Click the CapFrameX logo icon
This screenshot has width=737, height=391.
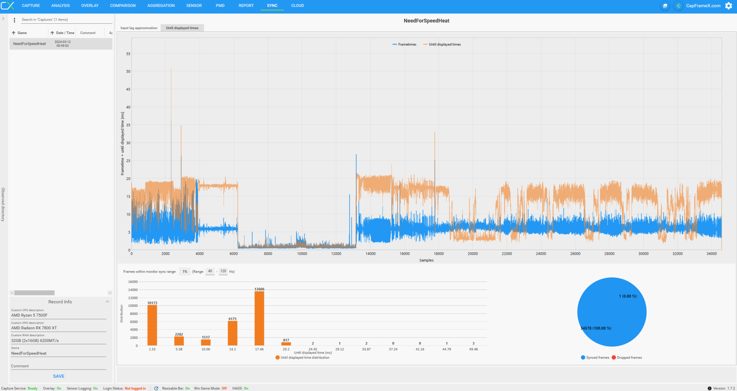click(x=8, y=6)
